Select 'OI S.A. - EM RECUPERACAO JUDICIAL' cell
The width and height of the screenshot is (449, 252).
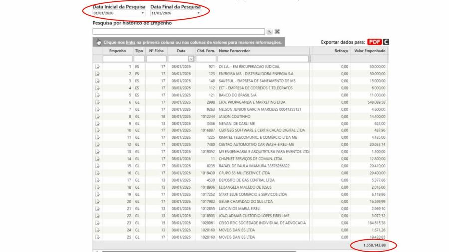pos(249,67)
